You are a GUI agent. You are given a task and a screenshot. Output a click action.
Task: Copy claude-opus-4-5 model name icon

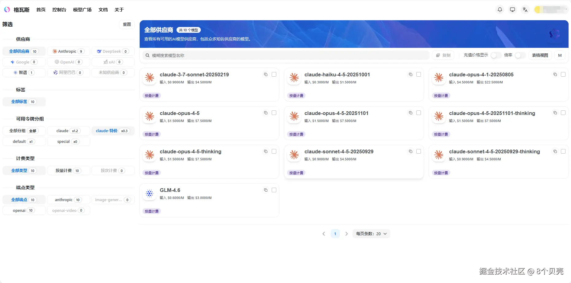tap(266, 113)
